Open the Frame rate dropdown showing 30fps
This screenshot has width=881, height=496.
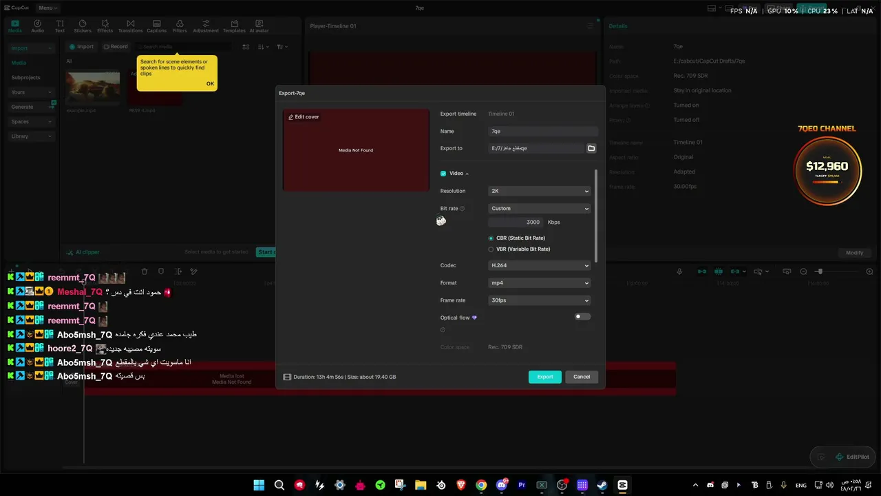pyautogui.click(x=540, y=300)
